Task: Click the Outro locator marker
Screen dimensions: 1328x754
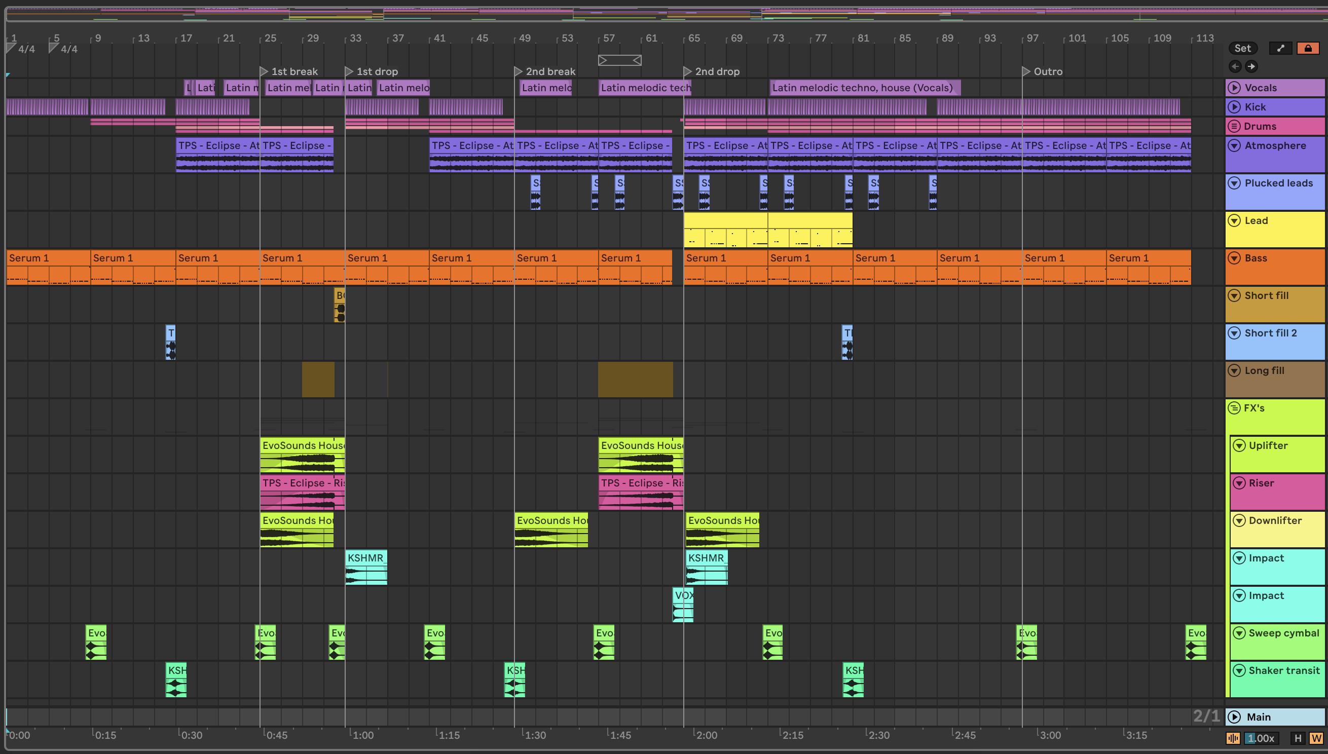Action: click(1026, 71)
